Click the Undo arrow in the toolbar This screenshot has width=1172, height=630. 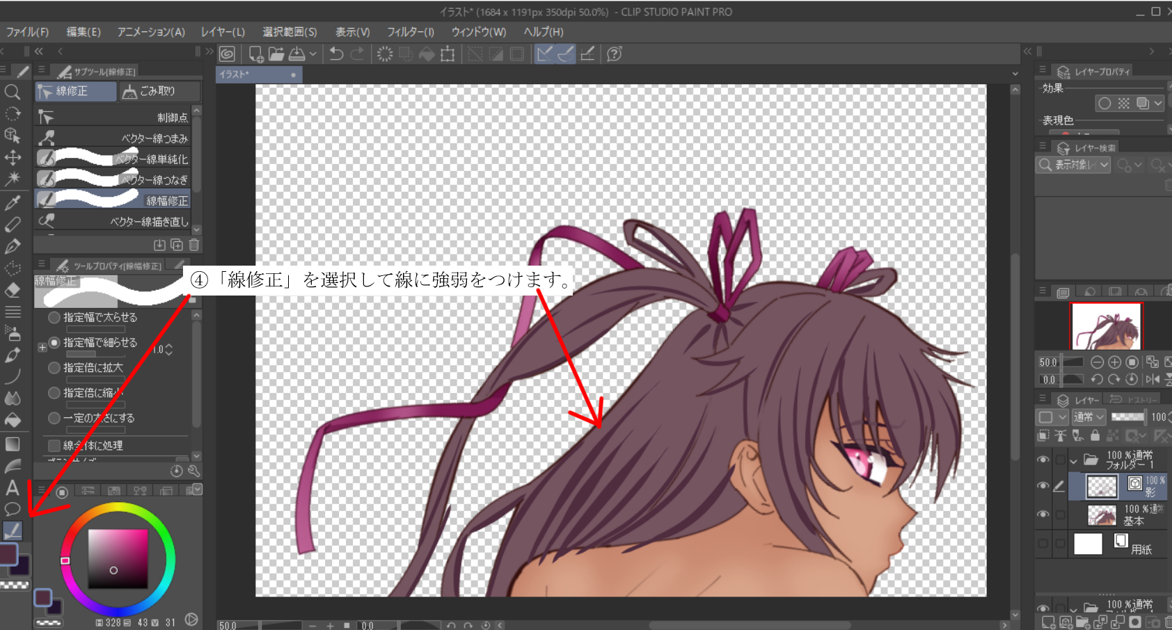click(336, 54)
